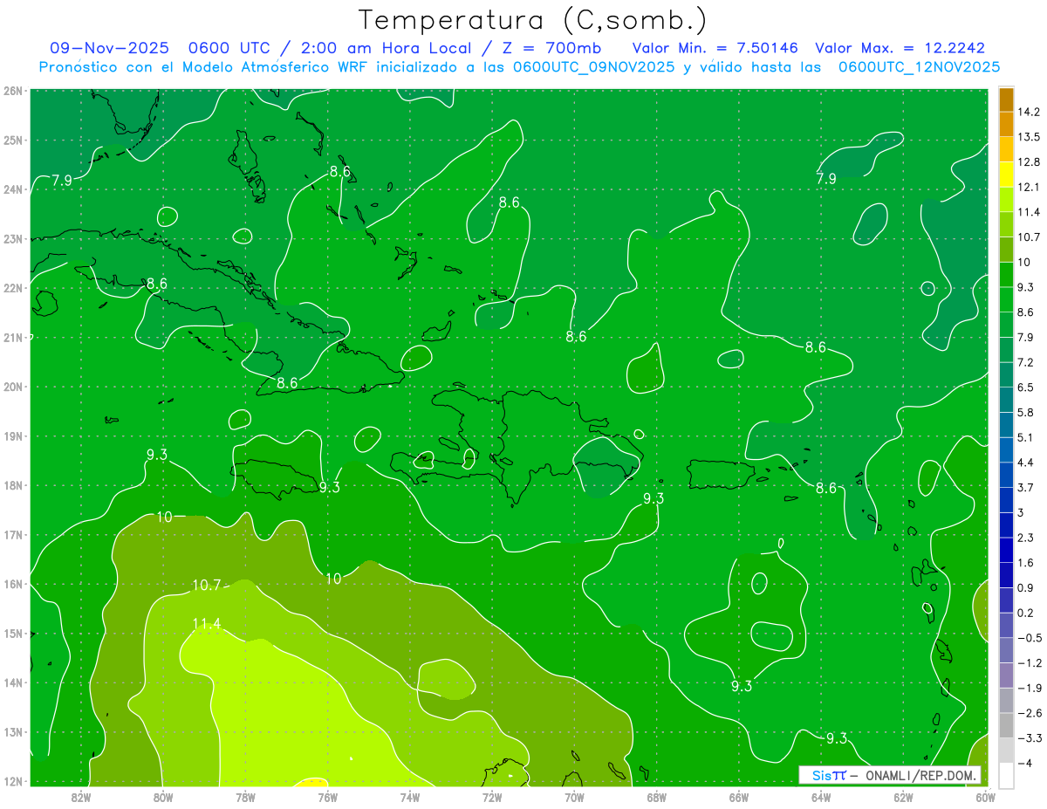Click the colorbar value "14.2"

pos(1030,113)
